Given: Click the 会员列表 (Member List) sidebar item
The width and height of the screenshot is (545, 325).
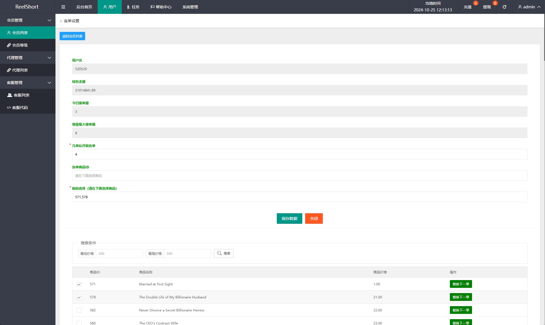Looking at the screenshot, I should coord(27,32).
